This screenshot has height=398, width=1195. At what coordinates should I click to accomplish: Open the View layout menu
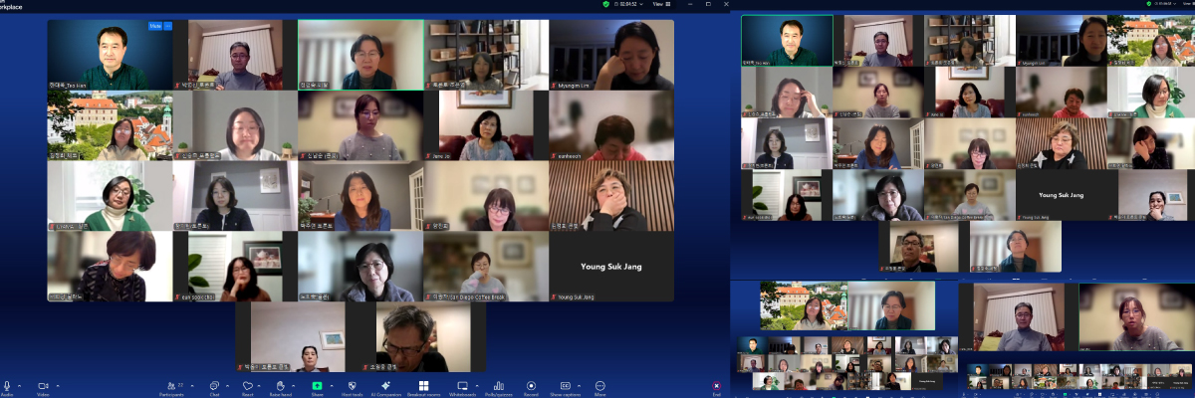point(663,5)
